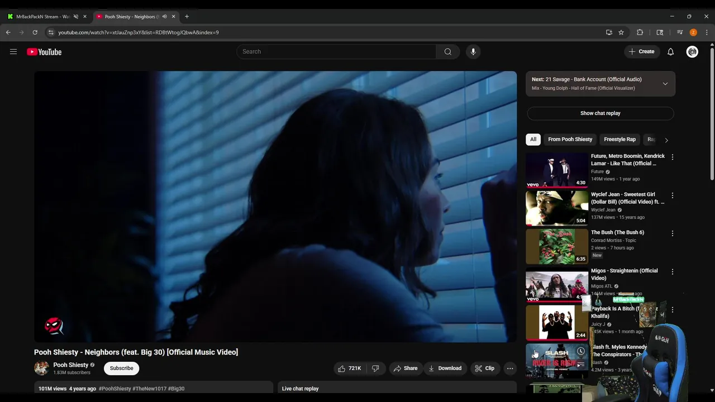Open options for Migos Straightenin video
This screenshot has height=402, width=715.
coord(673,271)
